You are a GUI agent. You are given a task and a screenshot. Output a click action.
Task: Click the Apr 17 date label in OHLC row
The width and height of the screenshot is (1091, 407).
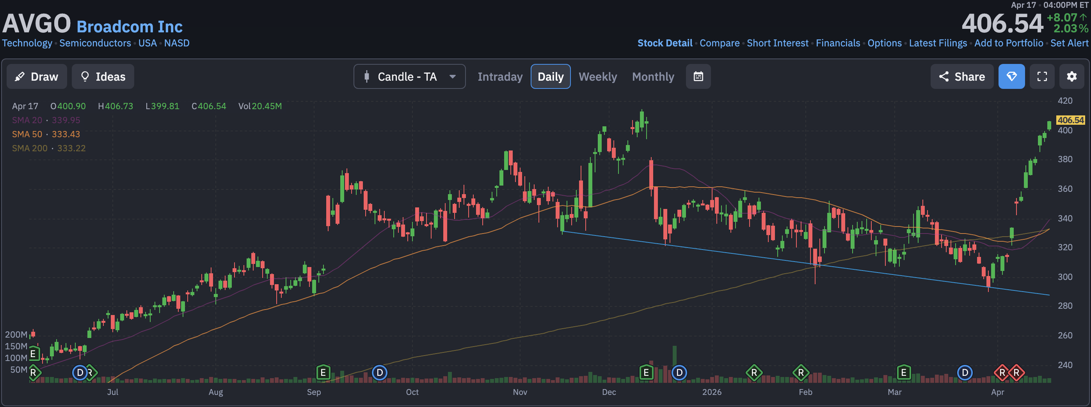coord(25,106)
